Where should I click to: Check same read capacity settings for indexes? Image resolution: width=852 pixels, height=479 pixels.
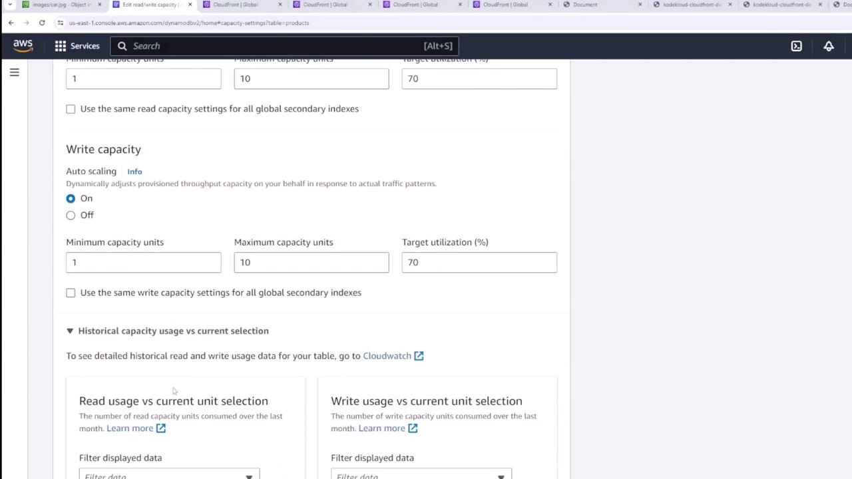pos(71,109)
